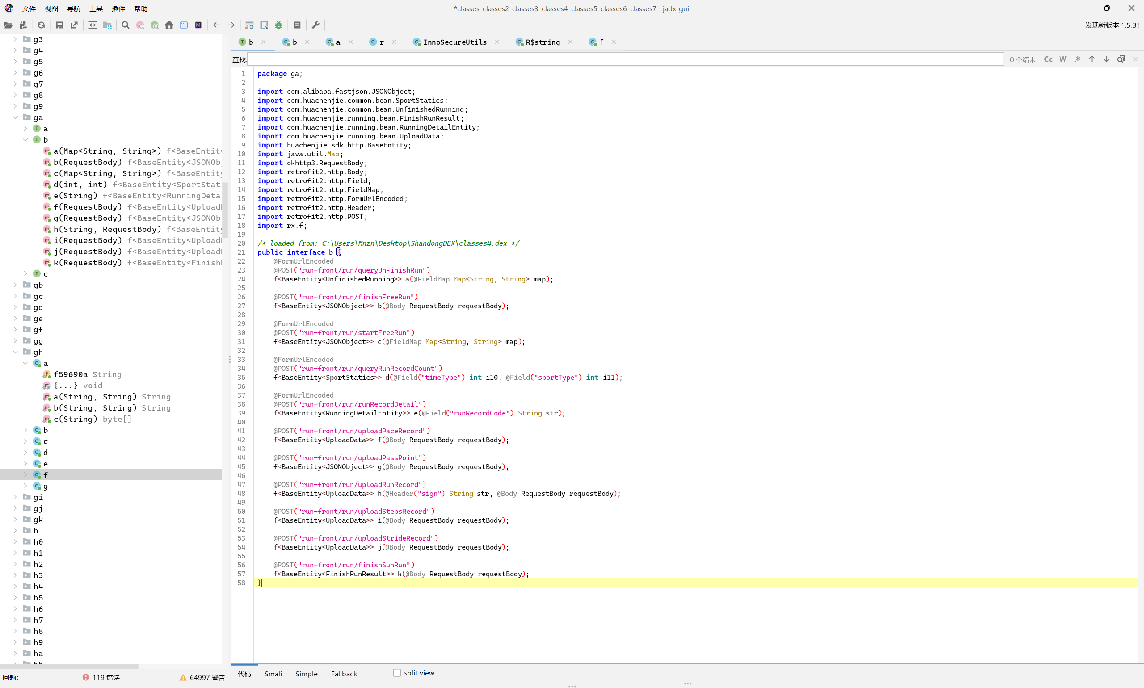The width and height of the screenshot is (1144, 688).
Task: Toggle case sensitive Cc search option
Action: pos(1048,59)
